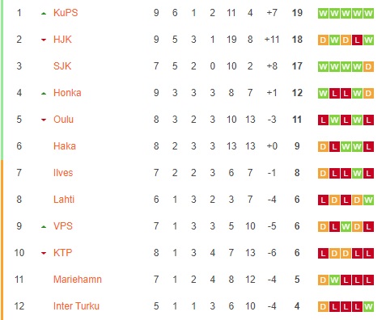Click the first orange D badge for Haka
Image resolution: width=386 pixels, height=320 pixels.
323,147
